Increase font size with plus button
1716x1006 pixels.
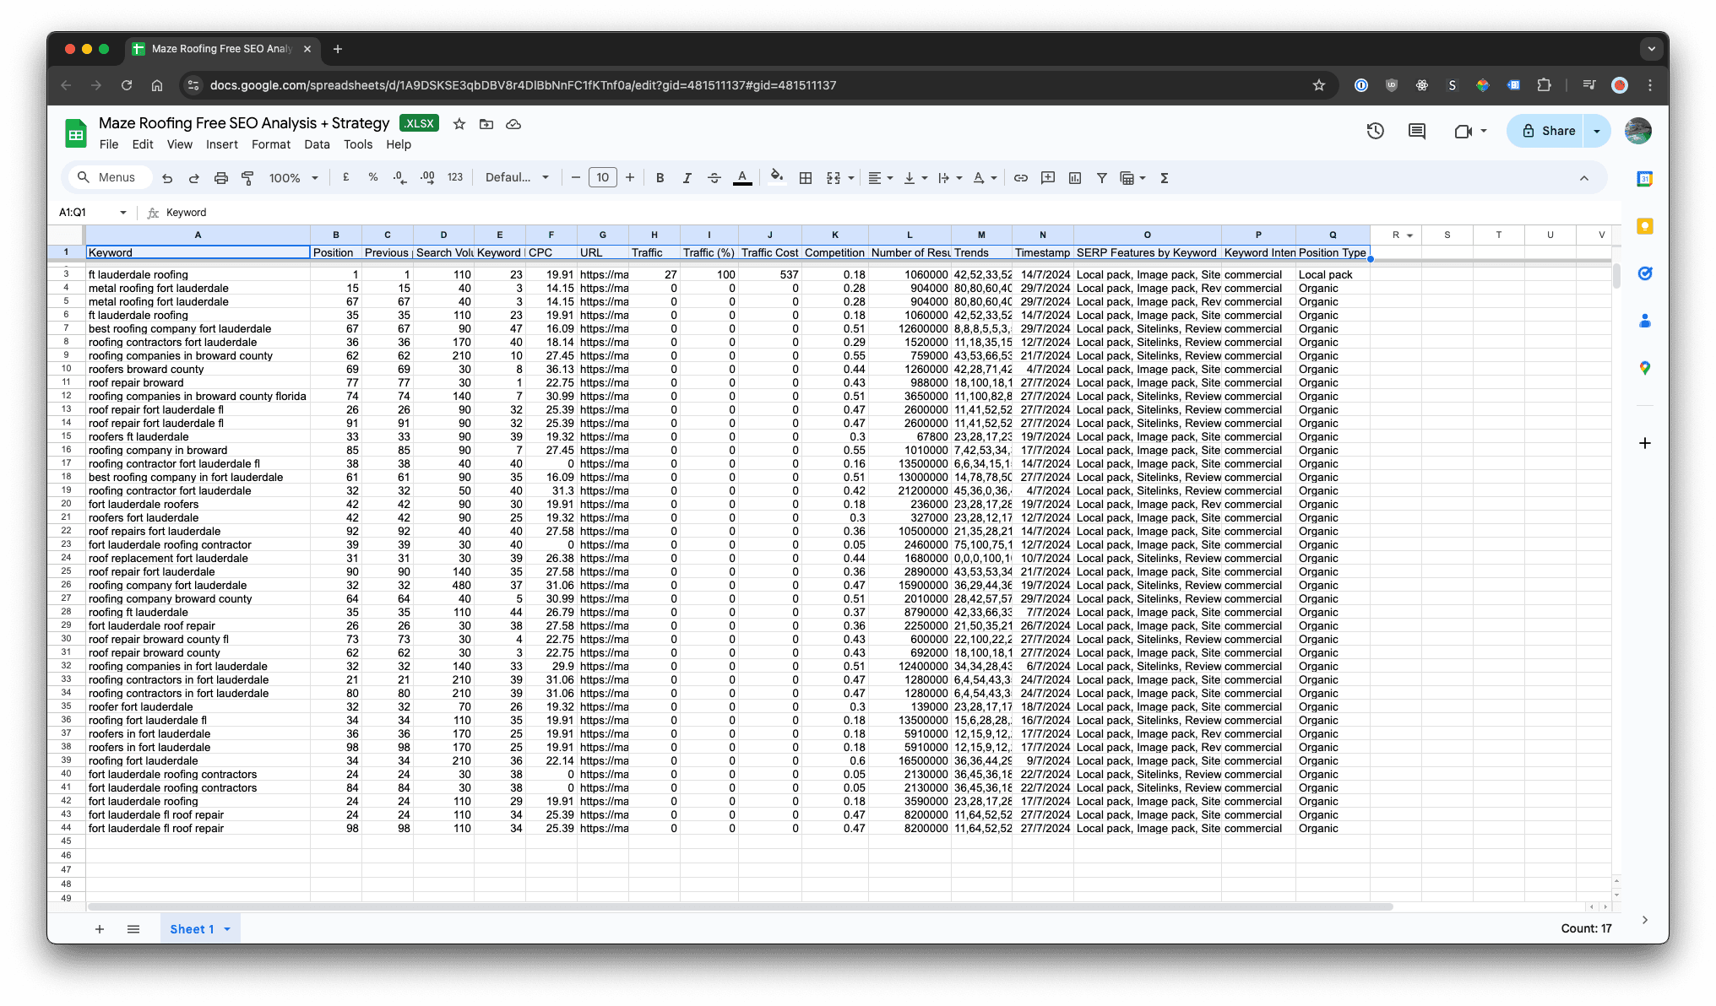630,178
